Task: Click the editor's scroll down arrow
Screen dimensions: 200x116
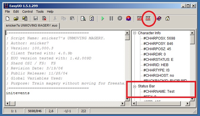Action: 127,99
